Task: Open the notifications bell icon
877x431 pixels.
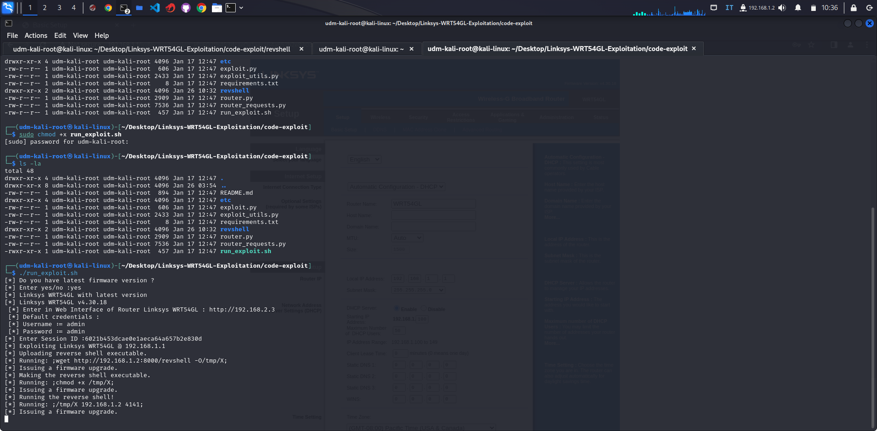Action: [798, 8]
